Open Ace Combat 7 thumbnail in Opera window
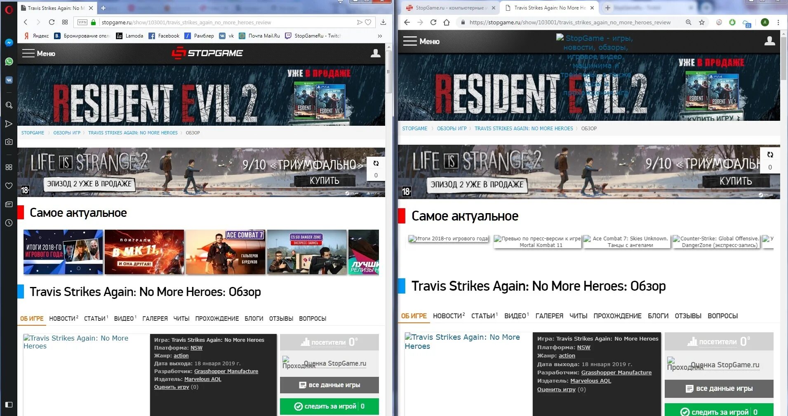The image size is (788, 416). tap(226, 252)
